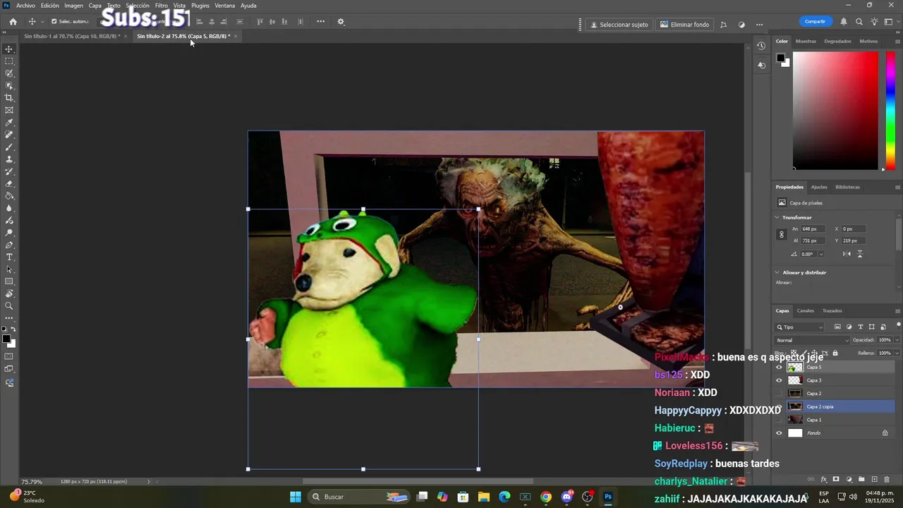This screenshot has height=508, width=903.
Task: Toggle Quick Mask mode in the toolbar
Action: tap(9, 357)
